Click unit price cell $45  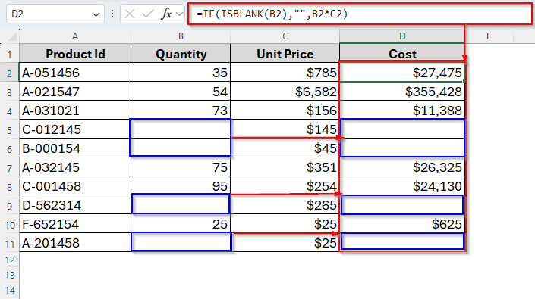[x=285, y=148]
